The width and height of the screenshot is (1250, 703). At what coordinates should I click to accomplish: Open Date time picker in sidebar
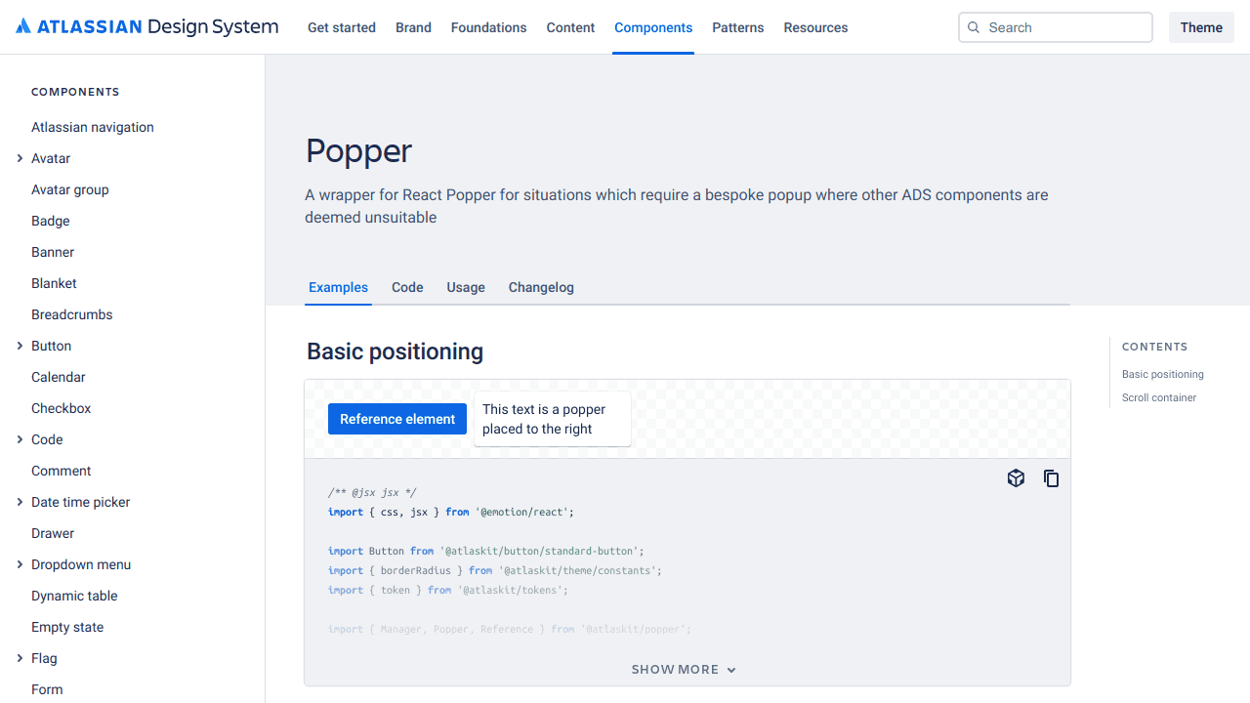coord(81,502)
